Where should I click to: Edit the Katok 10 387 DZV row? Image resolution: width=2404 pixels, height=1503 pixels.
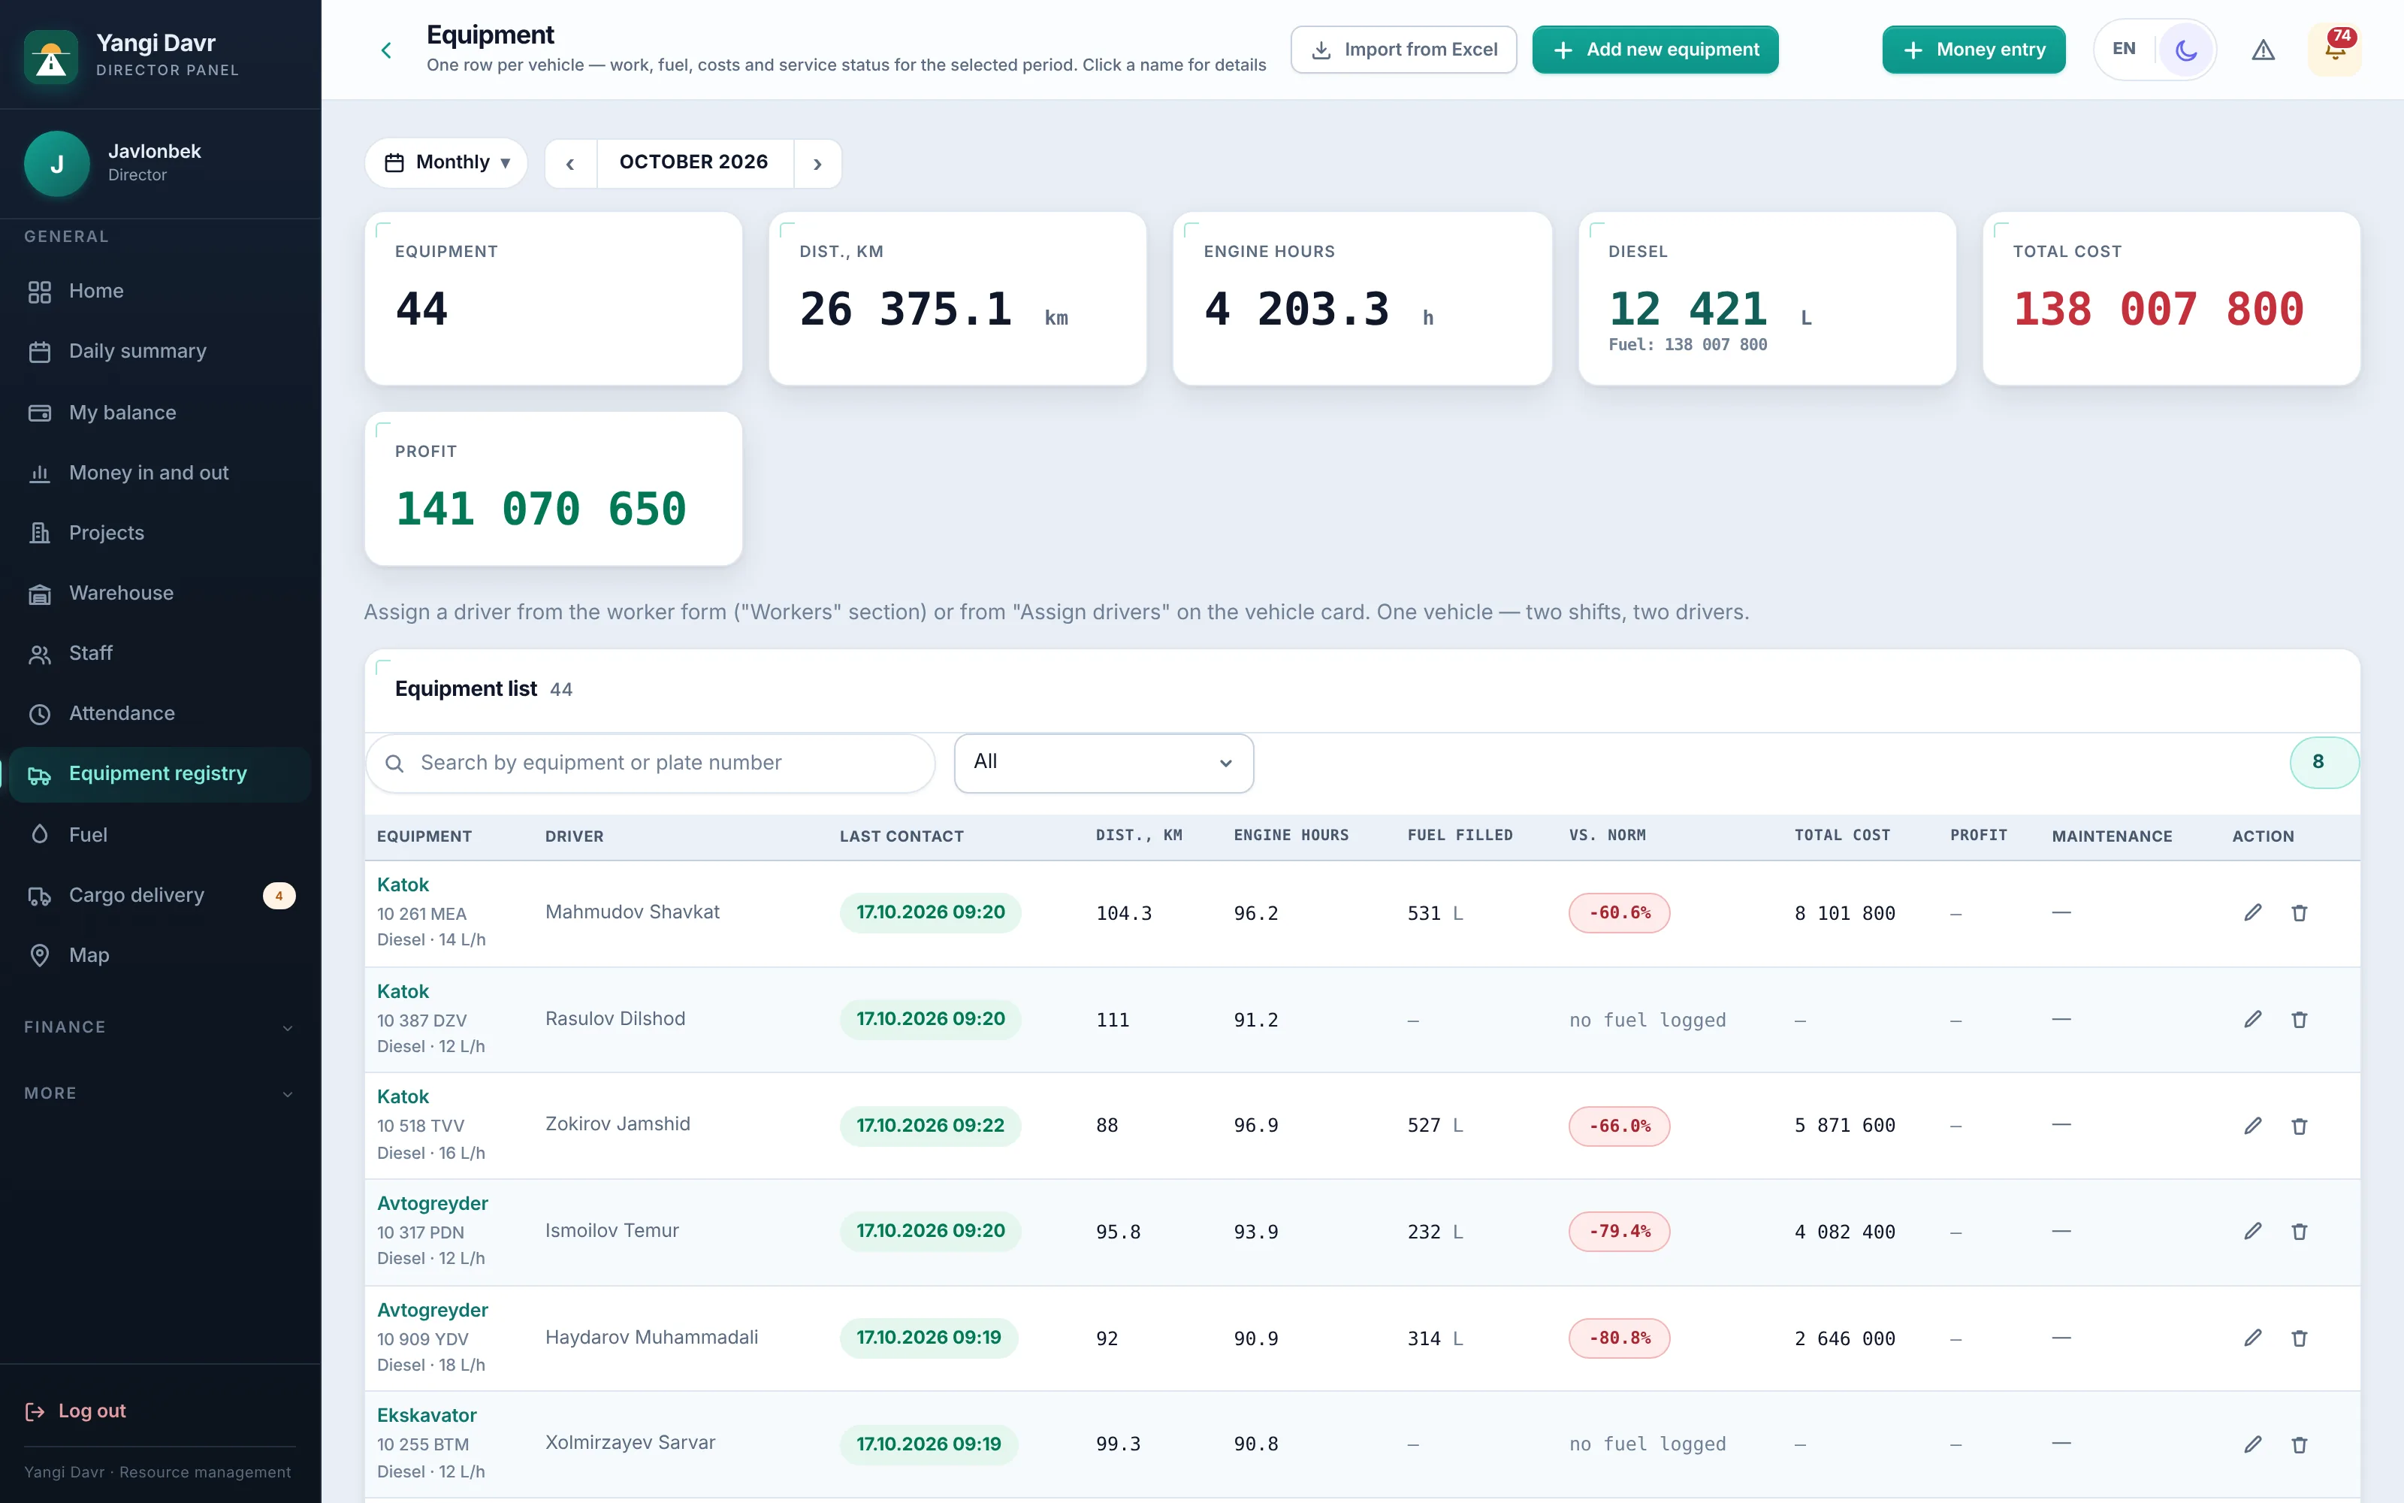(2252, 1019)
